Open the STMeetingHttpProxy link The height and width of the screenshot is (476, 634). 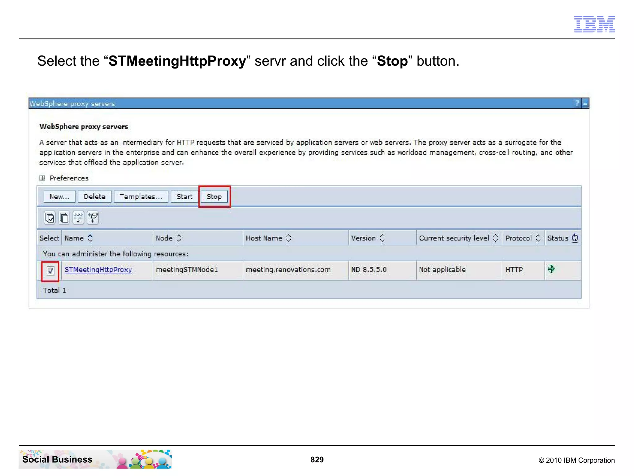coord(98,270)
